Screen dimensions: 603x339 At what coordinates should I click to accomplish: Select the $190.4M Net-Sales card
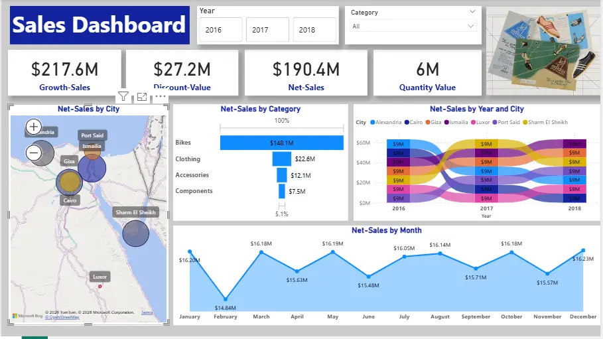click(306, 73)
